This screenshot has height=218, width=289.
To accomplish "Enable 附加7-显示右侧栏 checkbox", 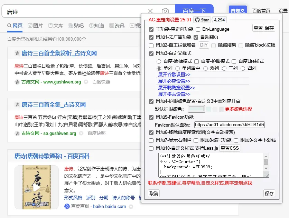I will (151, 140).
